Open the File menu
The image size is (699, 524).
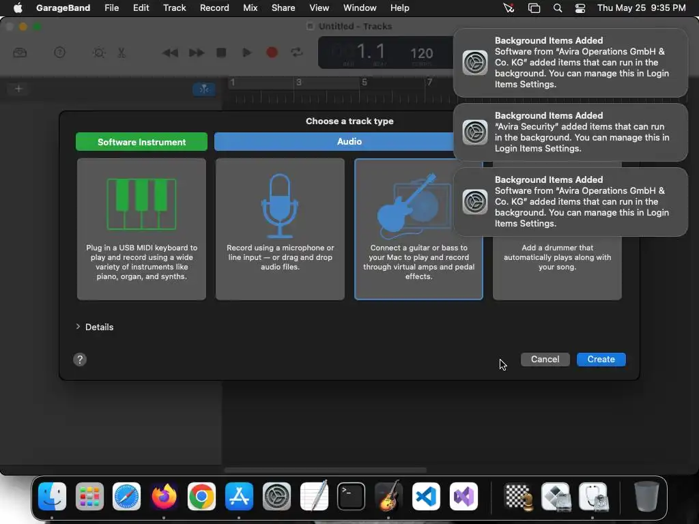[x=111, y=8]
